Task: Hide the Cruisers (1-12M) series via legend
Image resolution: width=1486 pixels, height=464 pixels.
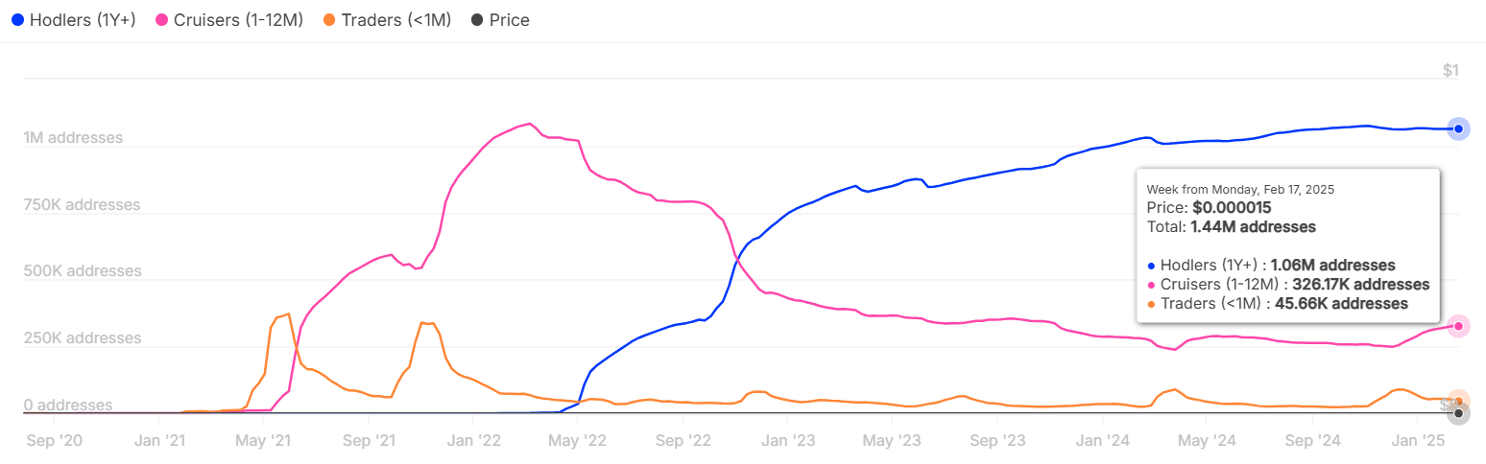Action: click(x=237, y=20)
